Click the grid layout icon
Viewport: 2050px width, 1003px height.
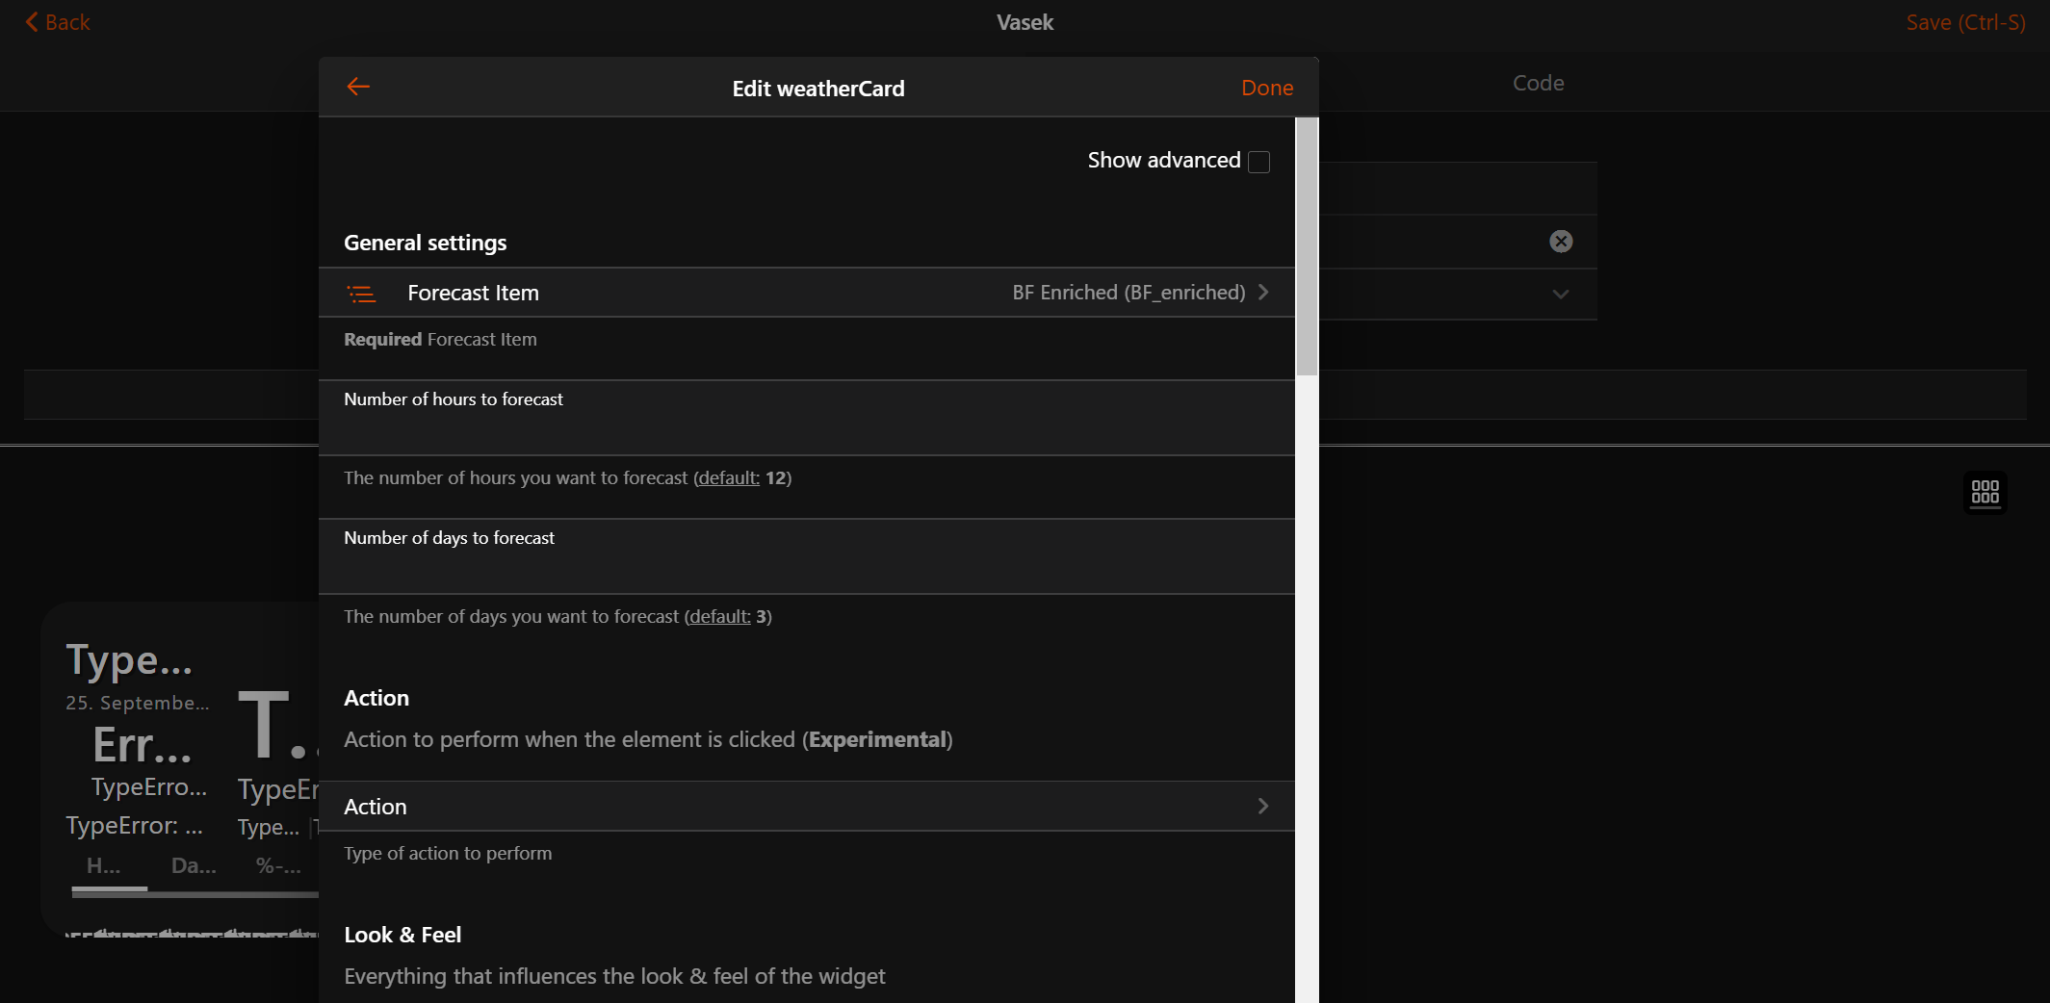pos(1985,493)
